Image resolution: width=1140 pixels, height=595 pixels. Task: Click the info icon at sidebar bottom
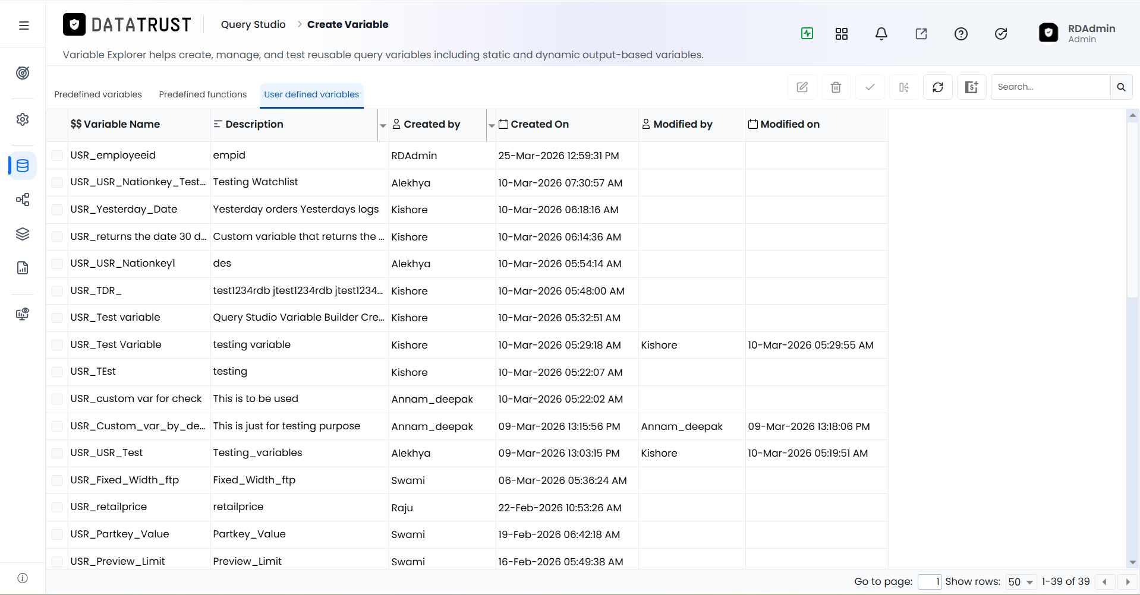(x=23, y=578)
